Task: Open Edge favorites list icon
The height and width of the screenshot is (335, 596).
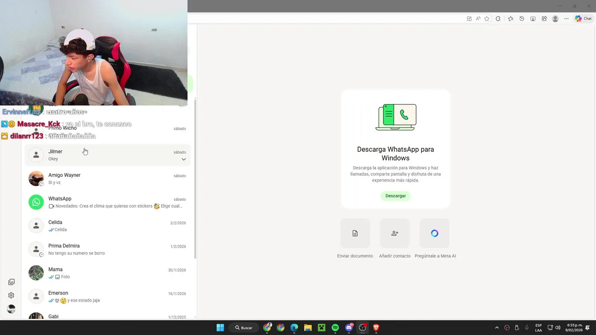Action: [510, 19]
